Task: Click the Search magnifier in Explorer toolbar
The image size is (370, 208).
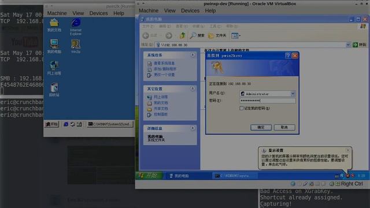Action: (x=193, y=36)
